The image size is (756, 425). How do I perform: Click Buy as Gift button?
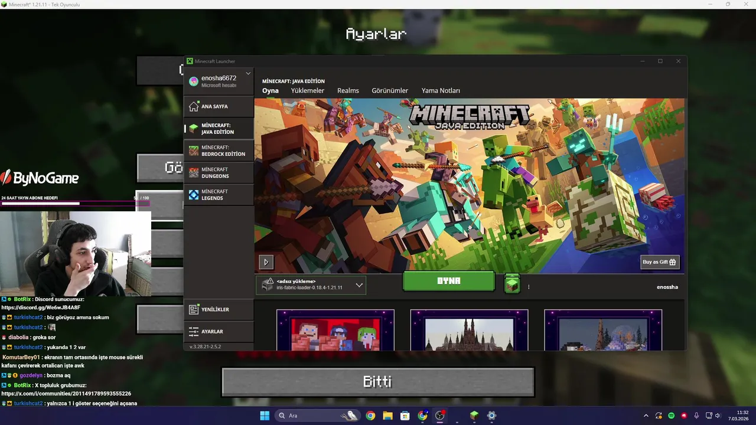660,262
